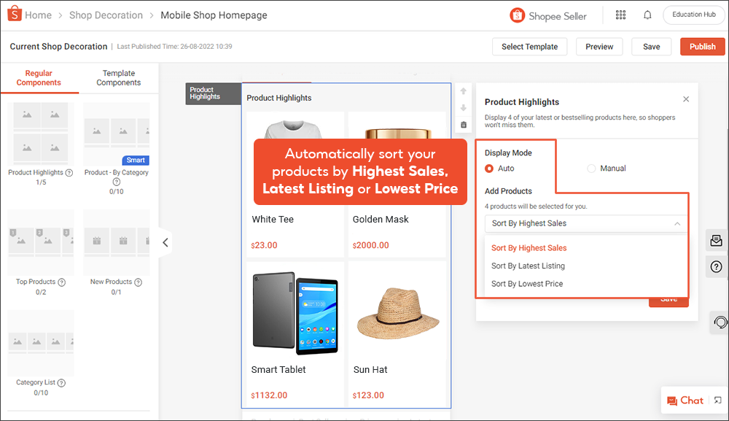Open the apps grid icon in header
The image size is (729, 421).
pyautogui.click(x=620, y=15)
